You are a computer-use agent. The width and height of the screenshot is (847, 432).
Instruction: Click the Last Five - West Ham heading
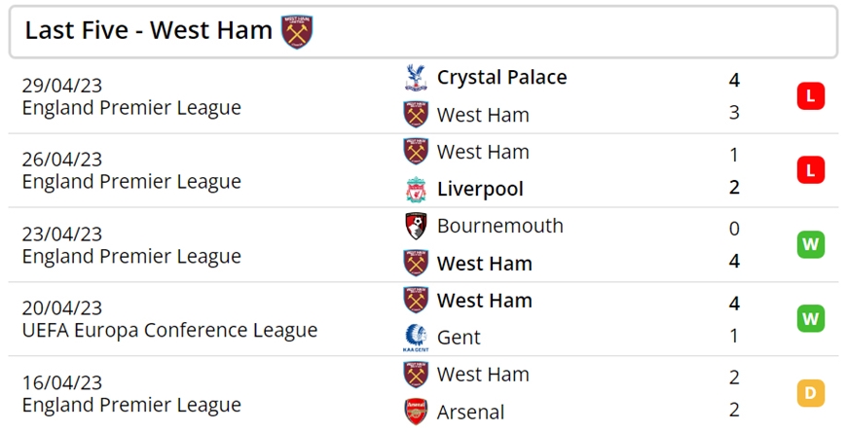[x=149, y=31]
